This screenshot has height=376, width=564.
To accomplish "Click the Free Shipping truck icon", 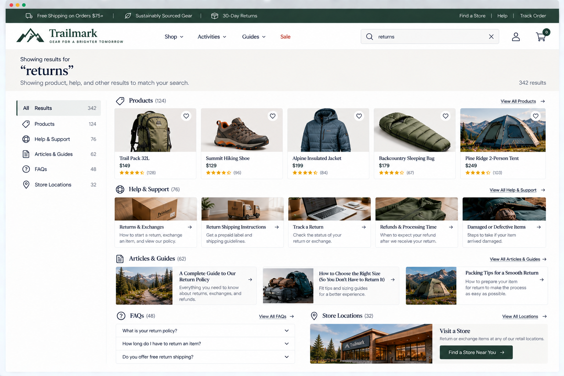I will coord(29,16).
